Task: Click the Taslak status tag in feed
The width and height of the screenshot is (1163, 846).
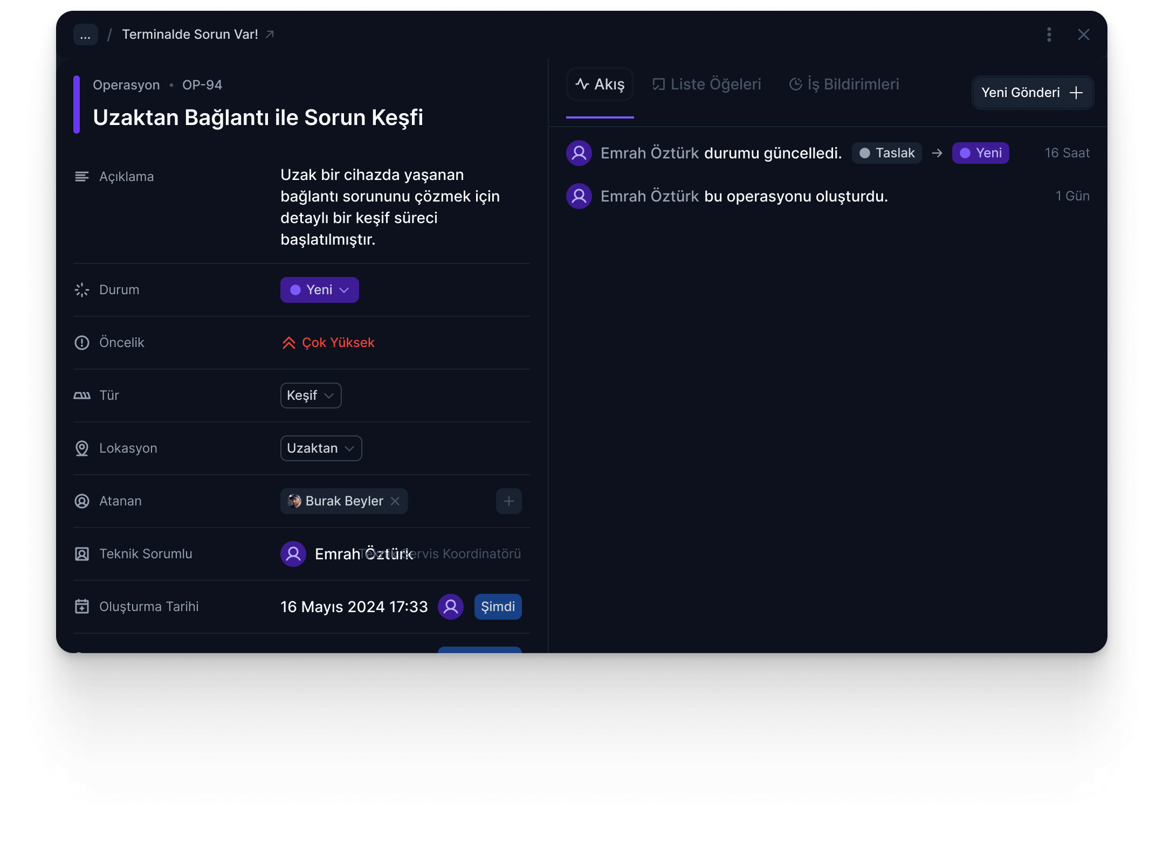Action: [886, 153]
